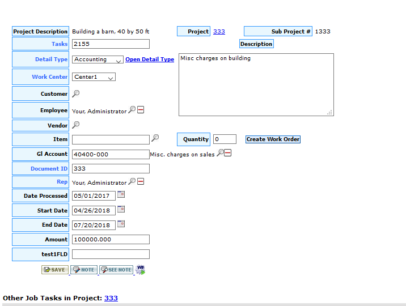
Task: Open the End Date calendar picker
Action: pyautogui.click(x=121, y=224)
